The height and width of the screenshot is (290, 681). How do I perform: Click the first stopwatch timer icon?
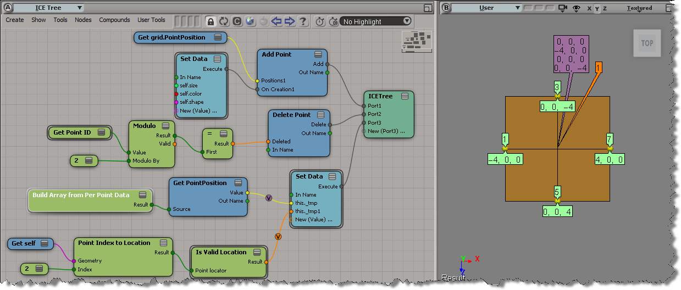coord(320,21)
